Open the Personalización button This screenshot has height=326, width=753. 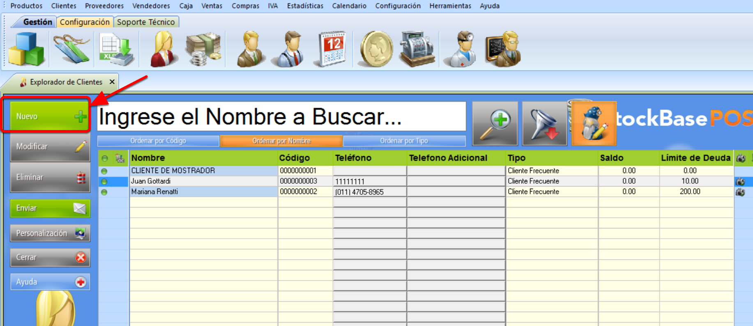[x=50, y=233]
